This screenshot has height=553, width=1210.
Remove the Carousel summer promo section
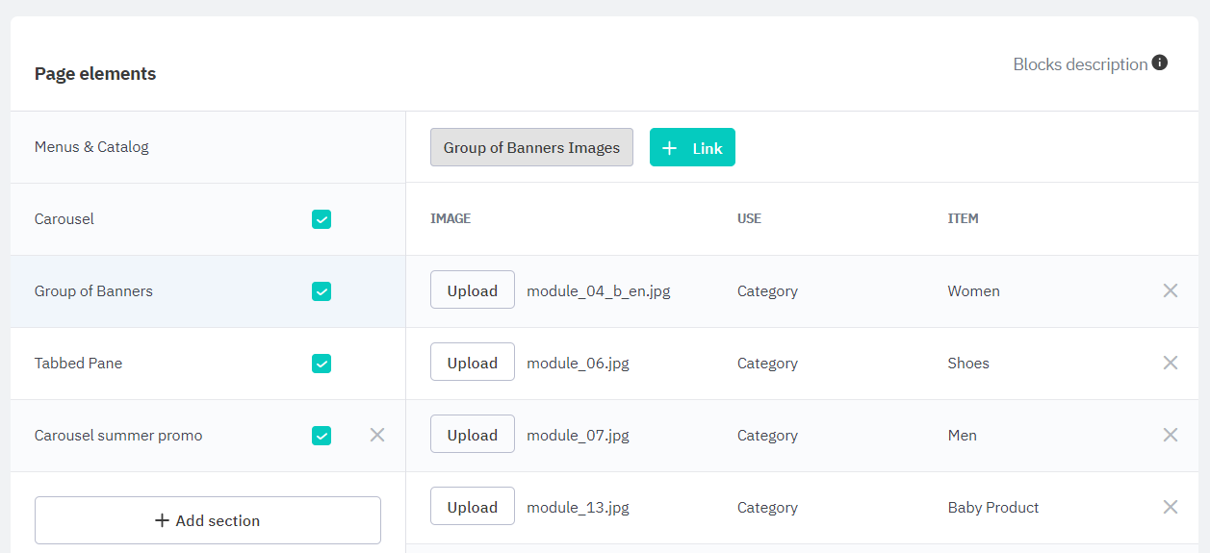[x=377, y=435]
